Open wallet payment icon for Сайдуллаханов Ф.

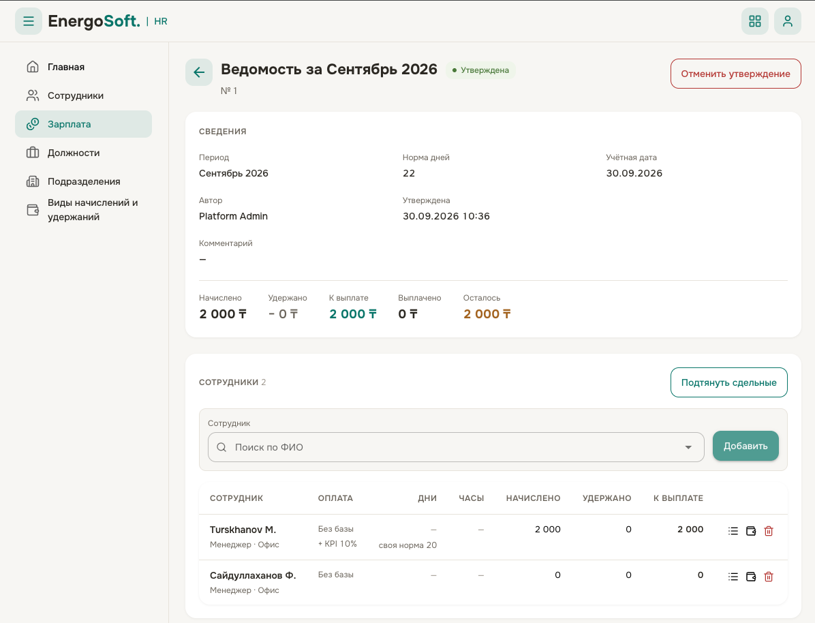[750, 576]
